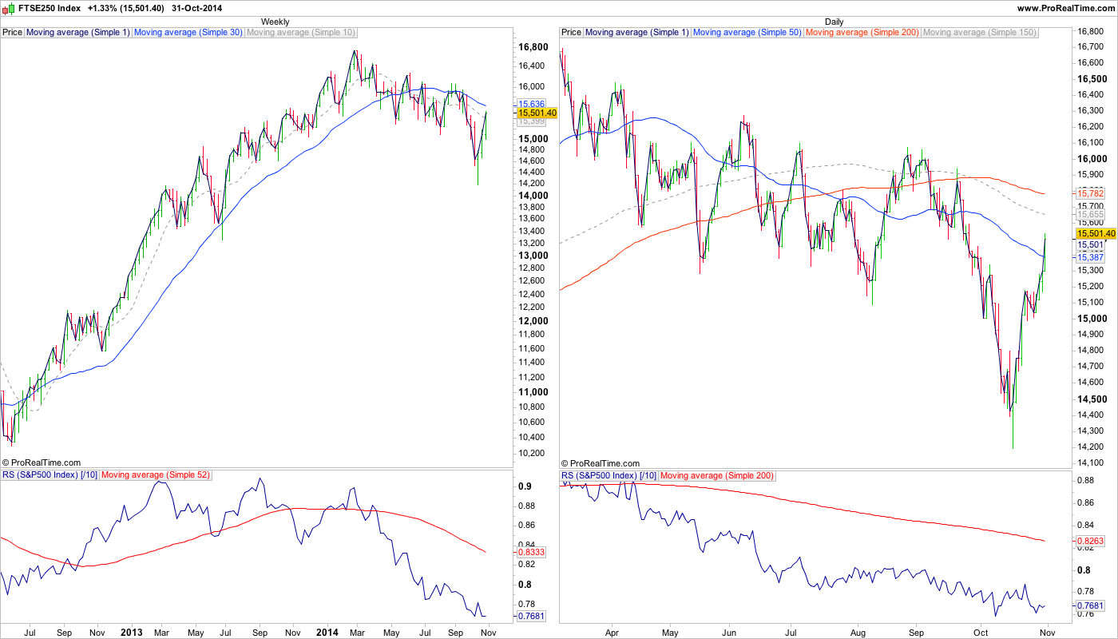Image resolution: width=1118 pixels, height=639 pixels.
Task: Click the 12,000 level on Weekly price axis
Action: [x=533, y=321]
